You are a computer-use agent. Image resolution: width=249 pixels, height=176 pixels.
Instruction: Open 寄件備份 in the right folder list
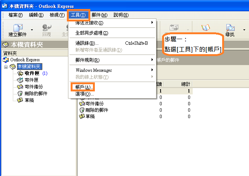[94, 104]
